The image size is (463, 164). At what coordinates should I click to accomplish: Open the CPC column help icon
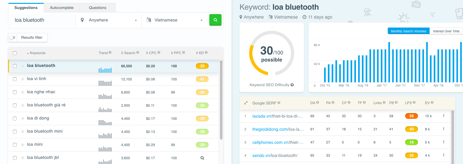(159, 53)
